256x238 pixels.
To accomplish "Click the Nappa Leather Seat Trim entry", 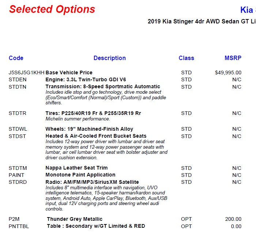I will click(x=76, y=168).
